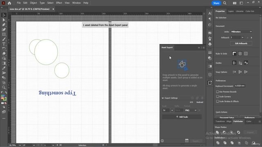Viewport: 262px width, 147px height.
Task: Open the Paragraph panel icon
Action: (210, 19)
